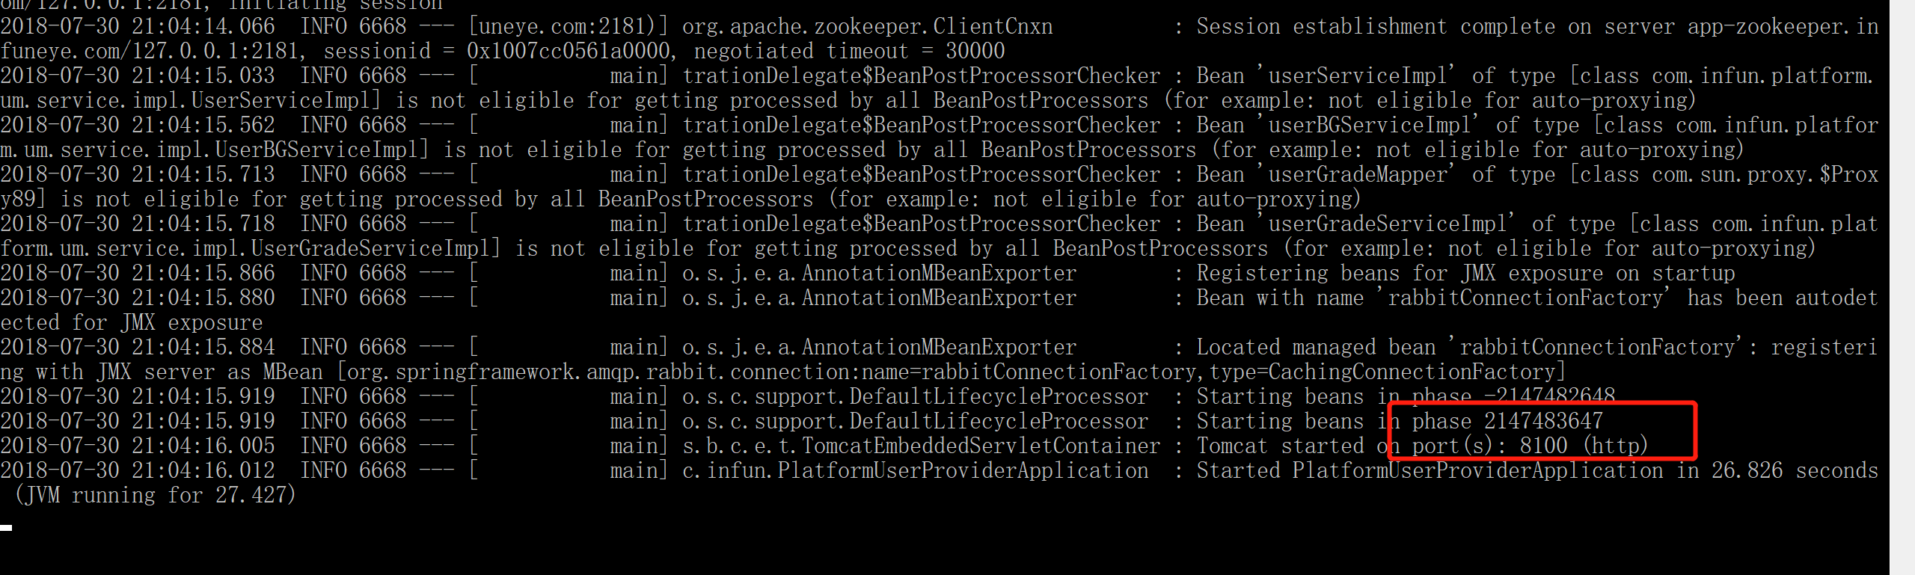Click the blinking cursor at the prompt line

pyautogui.click(x=6, y=528)
